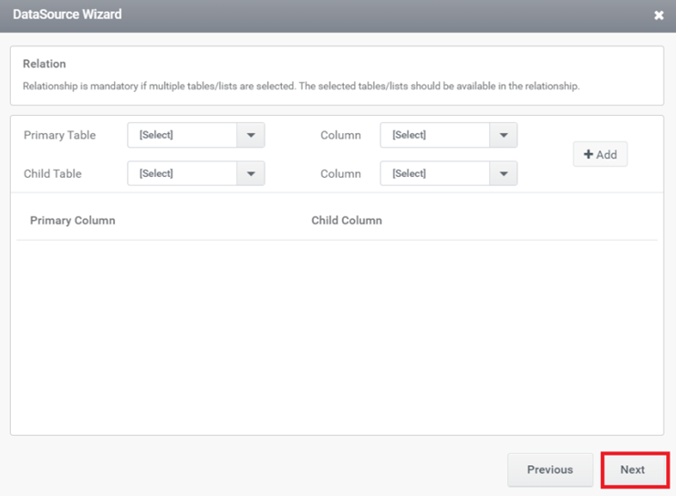Click the DataSource Wizard title text

68,15
